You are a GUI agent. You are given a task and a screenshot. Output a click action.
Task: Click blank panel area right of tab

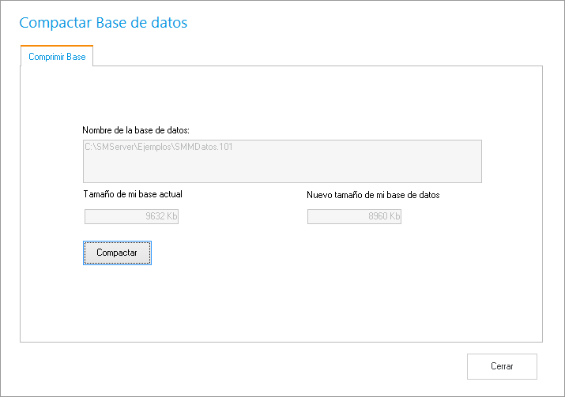pyautogui.click(x=316, y=56)
